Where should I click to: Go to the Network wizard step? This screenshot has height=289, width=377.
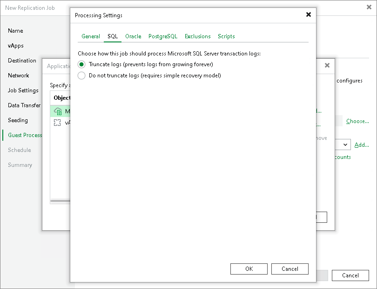tap(19, 76)
